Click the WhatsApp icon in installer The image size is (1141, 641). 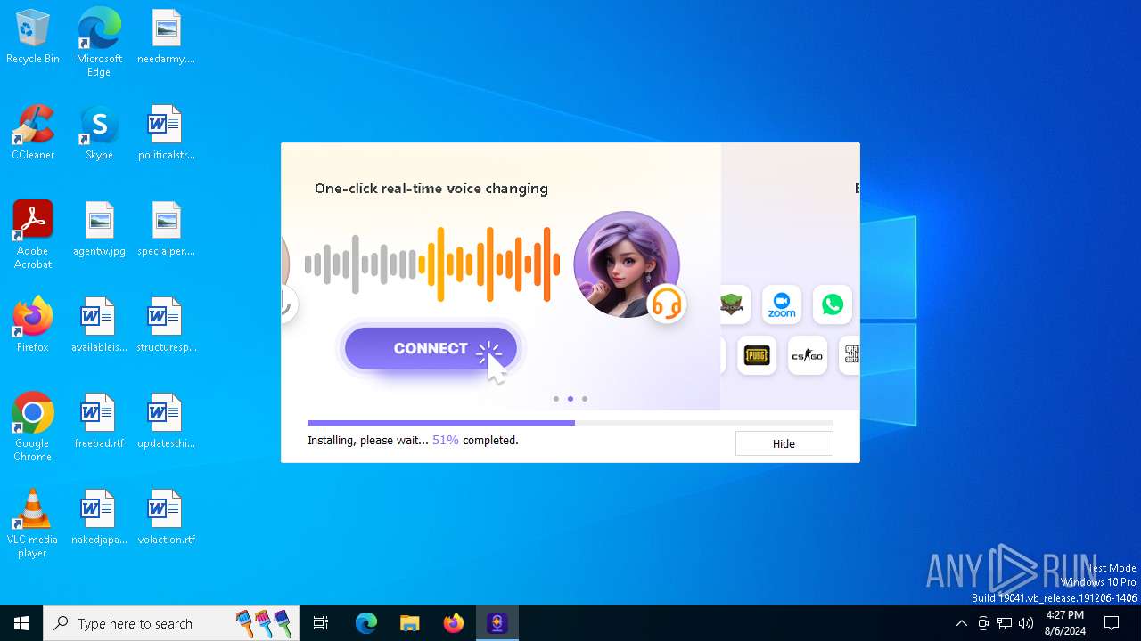[833, 304]
